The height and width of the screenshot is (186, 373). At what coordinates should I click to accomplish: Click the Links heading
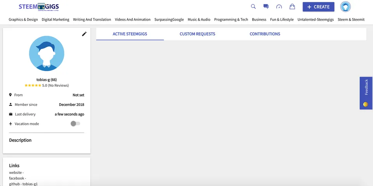14,165
